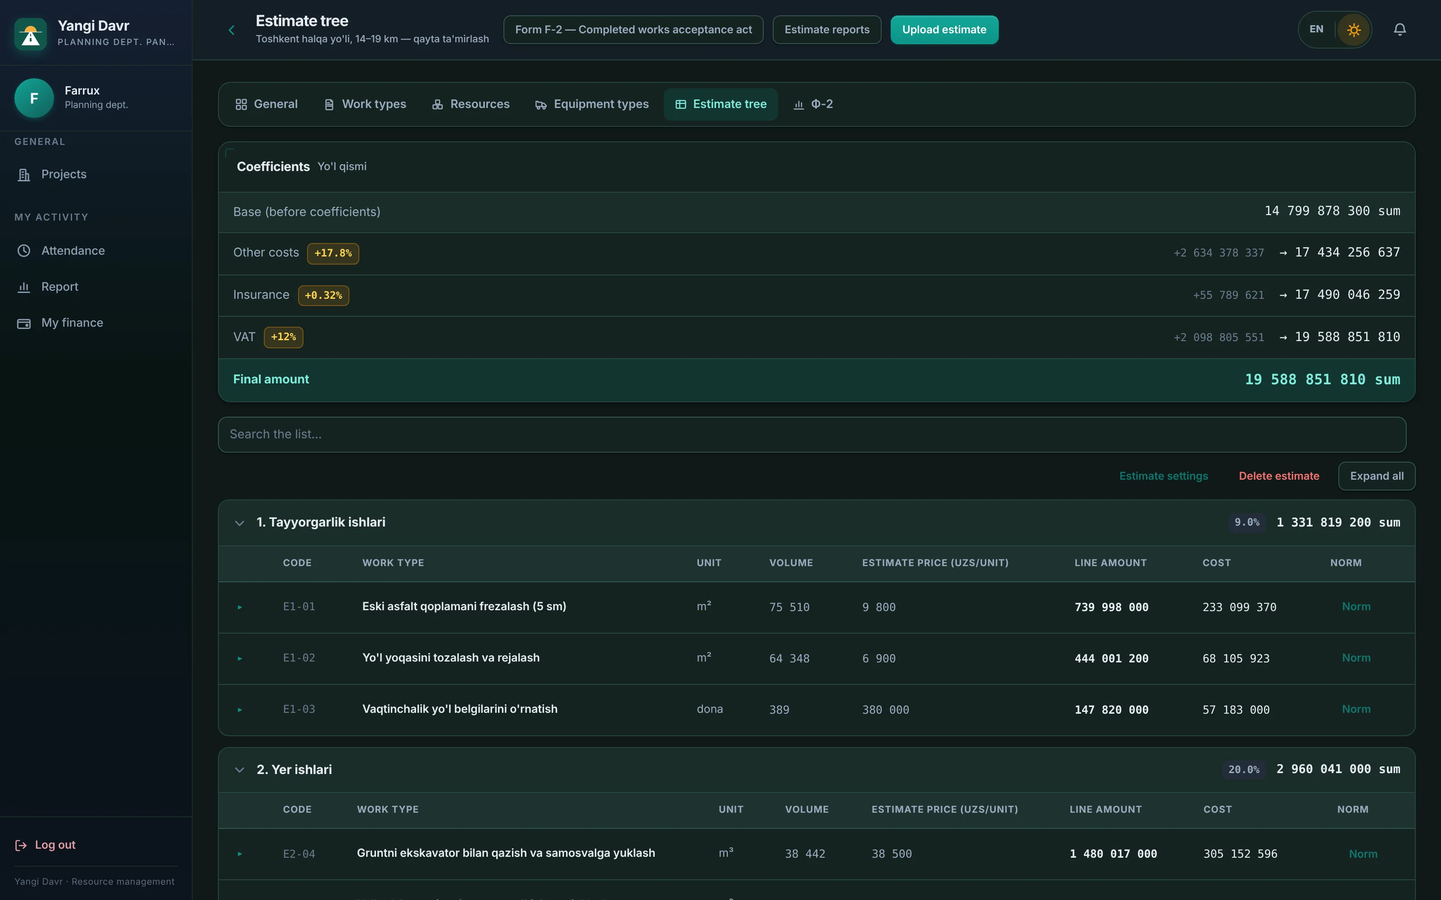Switch to the Ф-2 tab
Screen dimensions: 1441x900
click(x=813, y=104)
